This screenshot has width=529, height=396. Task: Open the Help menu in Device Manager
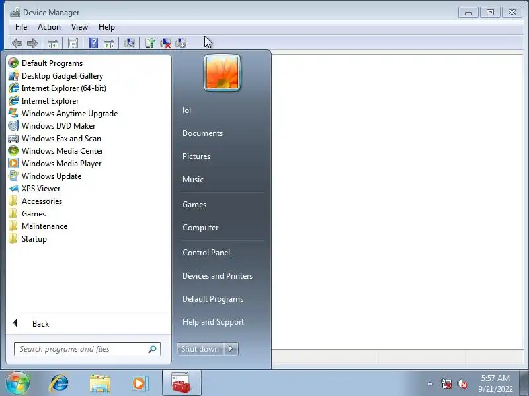(106, 27)
